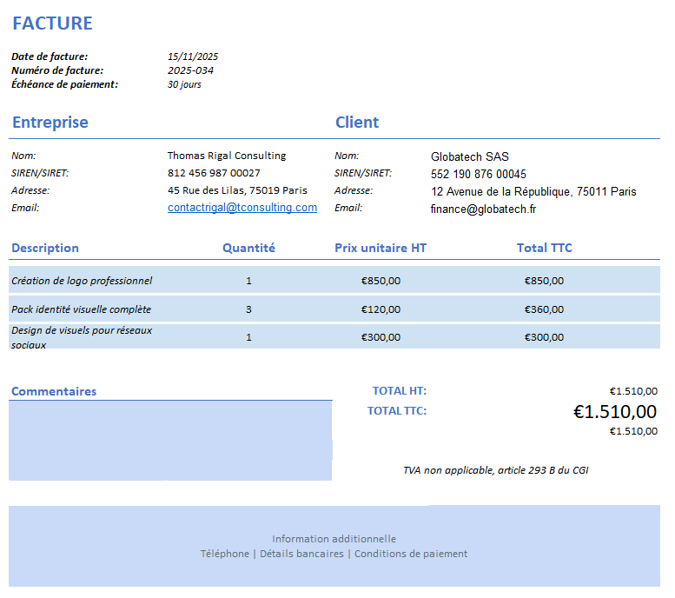Click the TOTAL HT label
The height and width of the screenshot is (598, 675).
click(x=400, y=391)
